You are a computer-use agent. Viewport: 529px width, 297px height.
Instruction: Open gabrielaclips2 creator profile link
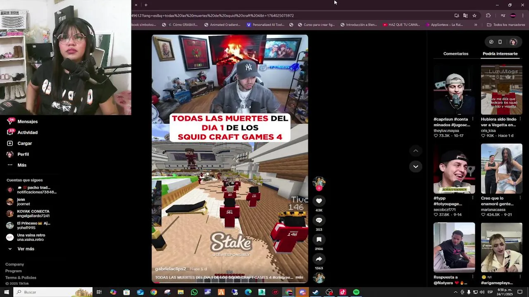pos(170,269)
